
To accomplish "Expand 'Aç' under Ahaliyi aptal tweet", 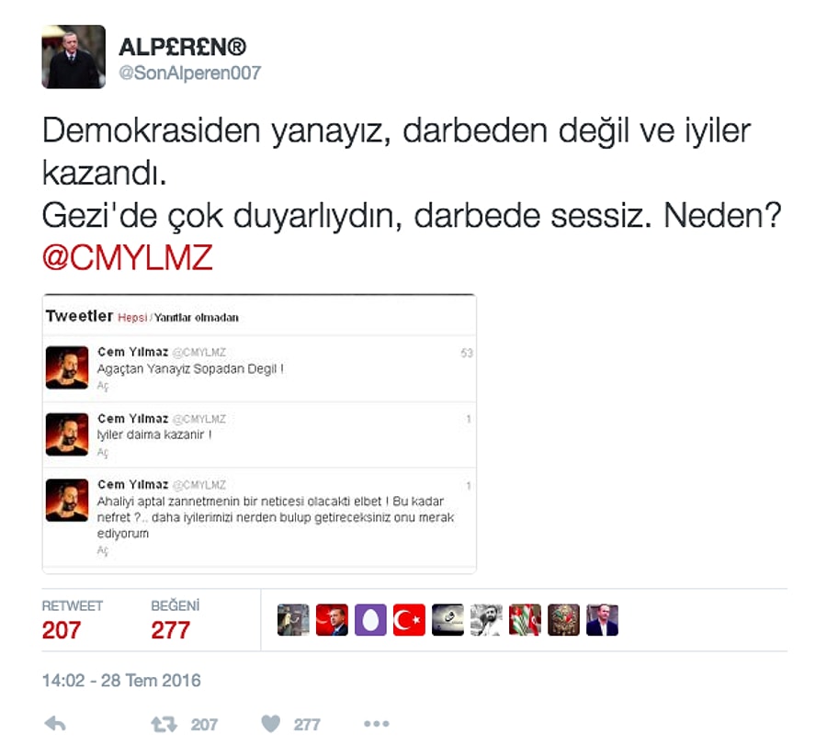I will click(x=103, y=551).
